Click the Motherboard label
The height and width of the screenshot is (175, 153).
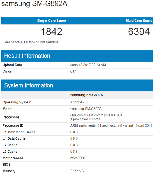(x=13, y=158)
